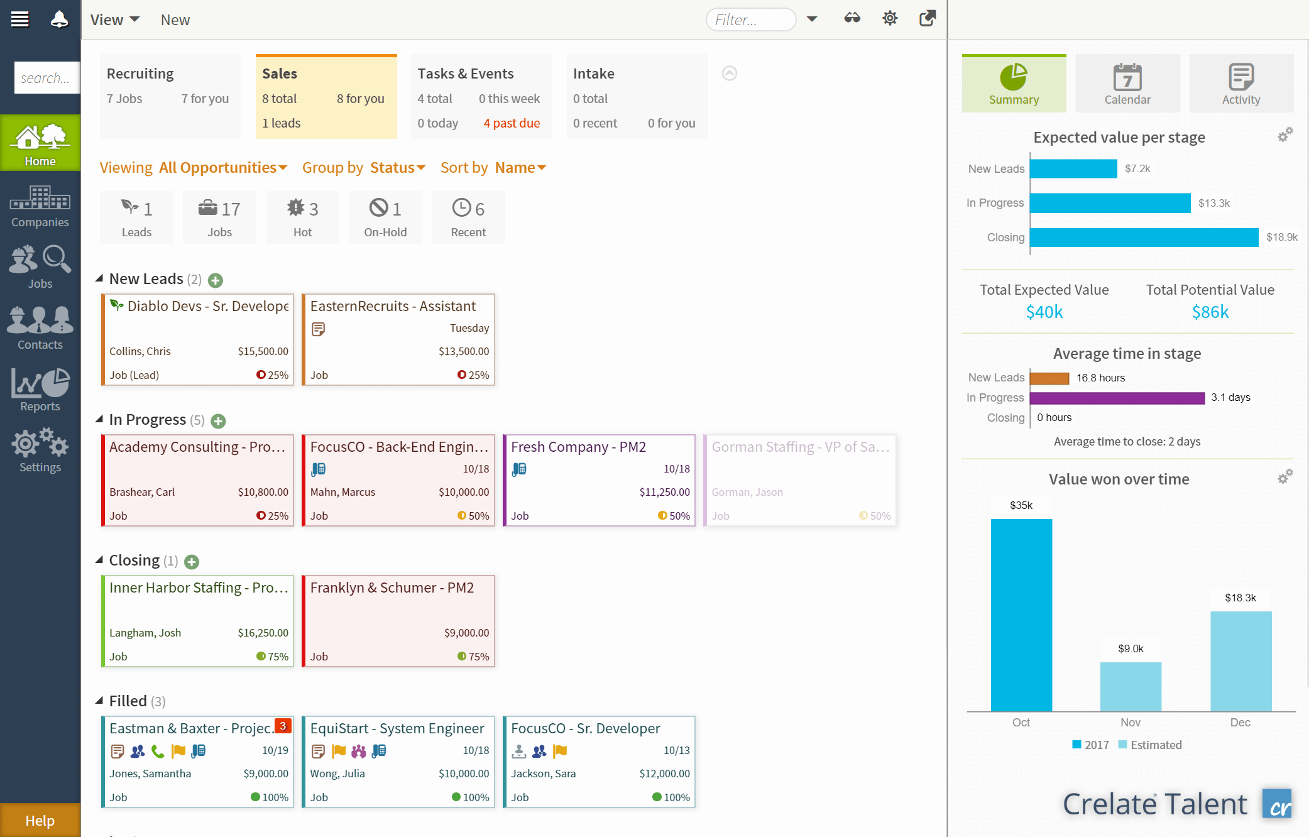Click the Closing bar in expected value chart
This screenshot has height=837, width=1309.
1144,238
